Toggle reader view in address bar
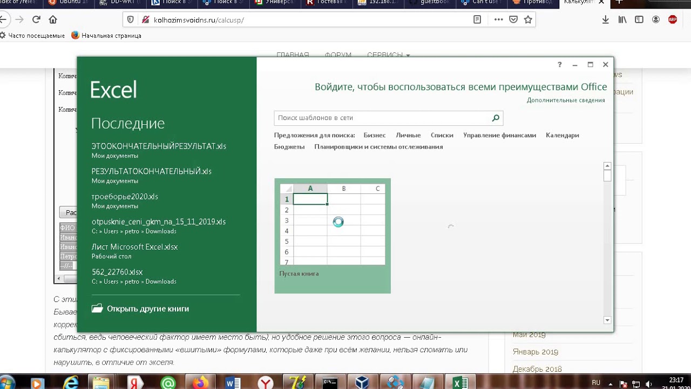 click(477, 19)
